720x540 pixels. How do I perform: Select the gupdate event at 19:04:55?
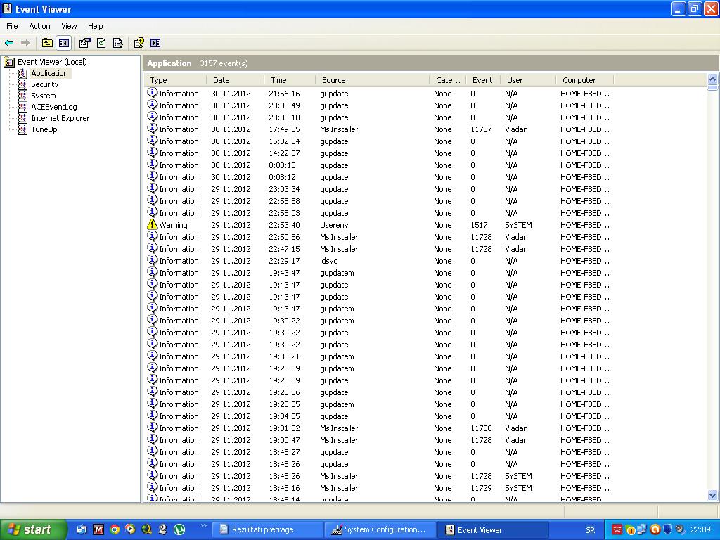(379, 416)
